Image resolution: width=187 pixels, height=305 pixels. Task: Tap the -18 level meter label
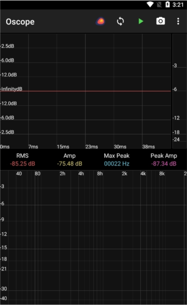pyautogui.click(x=176, y=132)
